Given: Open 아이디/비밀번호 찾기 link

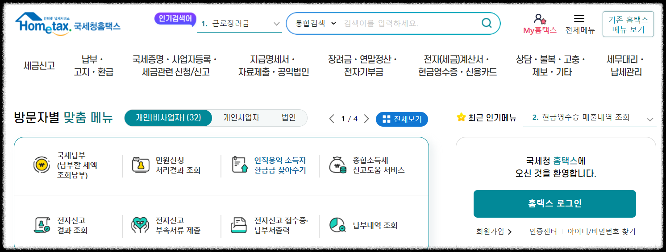Looking at the screenshot, I should pos(601,231).
